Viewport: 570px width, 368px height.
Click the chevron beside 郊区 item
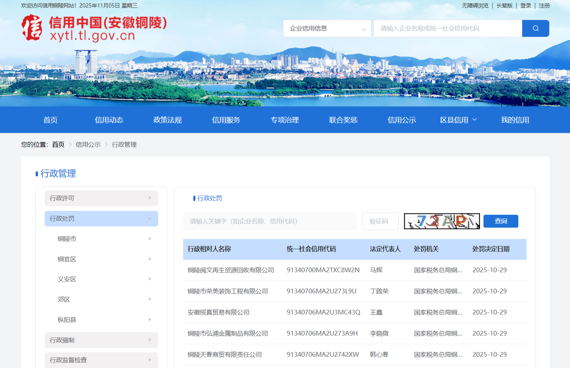point(150,299)
